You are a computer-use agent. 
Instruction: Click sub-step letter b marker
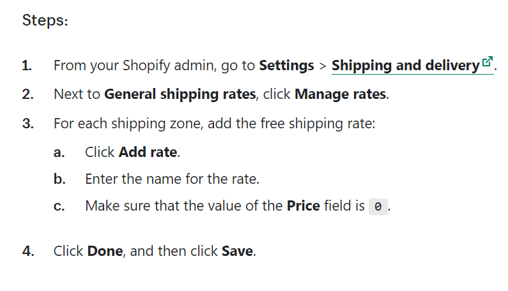click(x=59, y=179)
